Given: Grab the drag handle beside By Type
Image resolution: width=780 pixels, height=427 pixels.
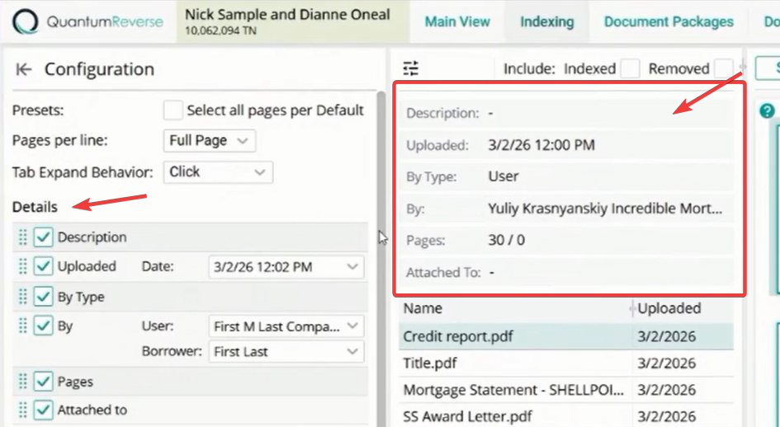Looking at the screenshot, I should (22, 297).
